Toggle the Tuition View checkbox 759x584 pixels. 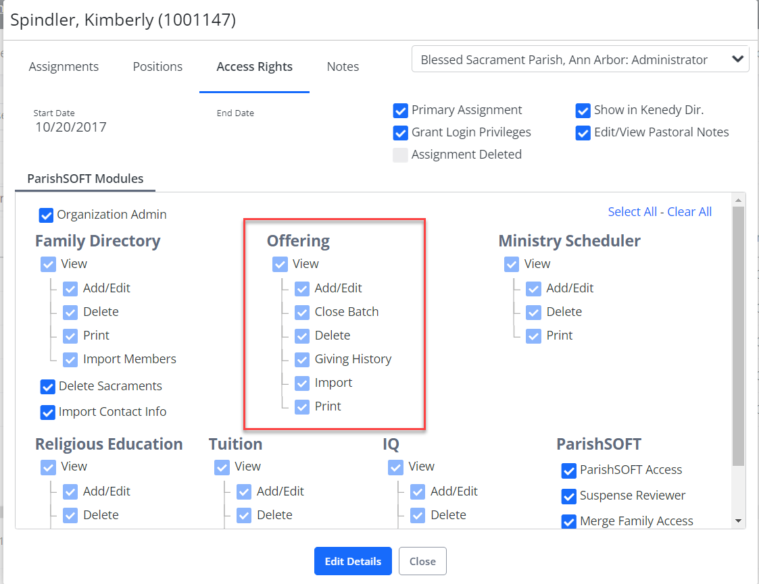222,467
